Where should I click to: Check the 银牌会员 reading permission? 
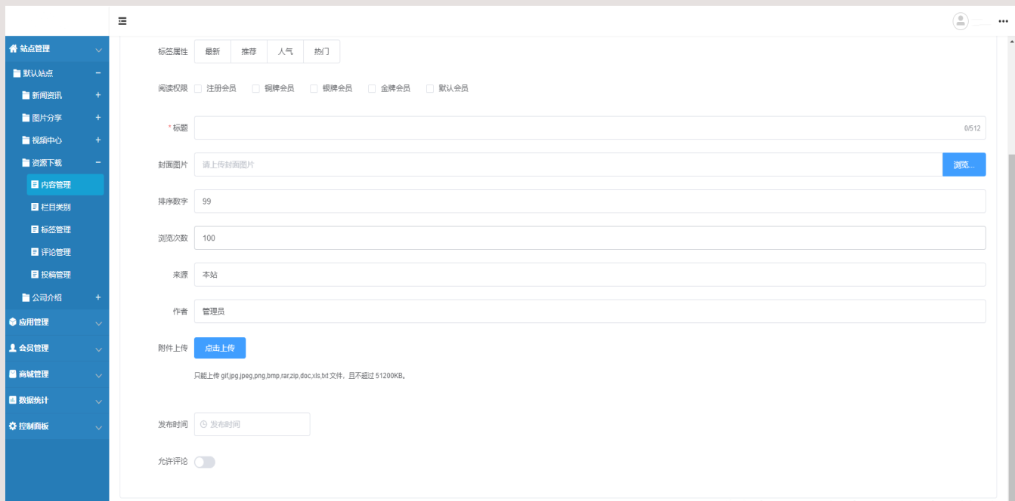pyautogui.click(x=314, y=88)
